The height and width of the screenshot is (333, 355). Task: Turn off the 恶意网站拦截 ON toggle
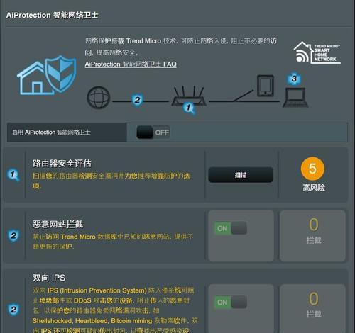(231, 228)
